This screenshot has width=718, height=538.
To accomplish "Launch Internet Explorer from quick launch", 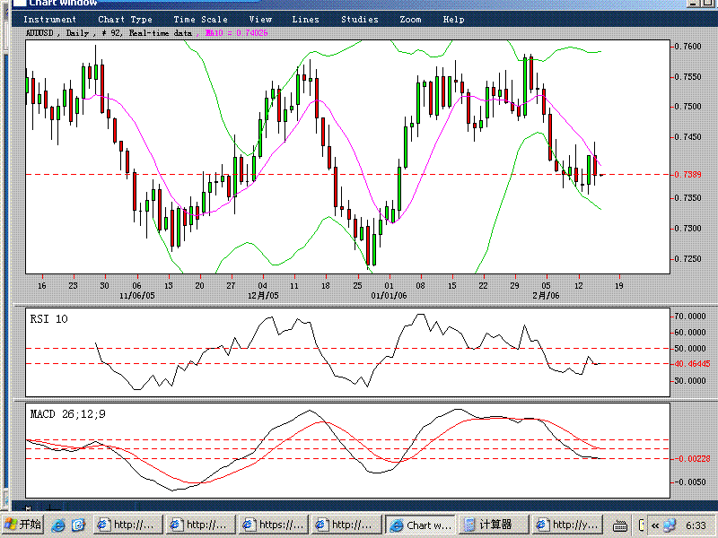I will [x=58, y=525].
